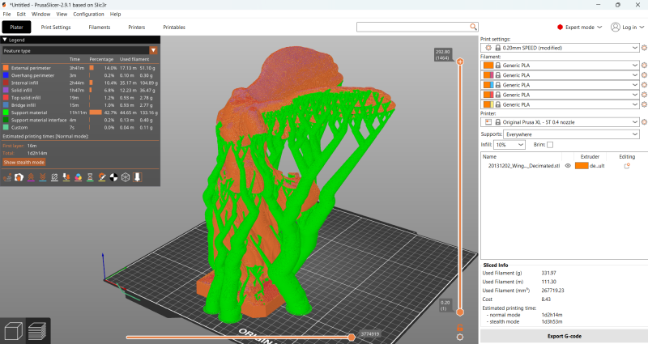Open the Configuration menu
The width and height of the screenshot is (648, 344).
tap(88, 14)
